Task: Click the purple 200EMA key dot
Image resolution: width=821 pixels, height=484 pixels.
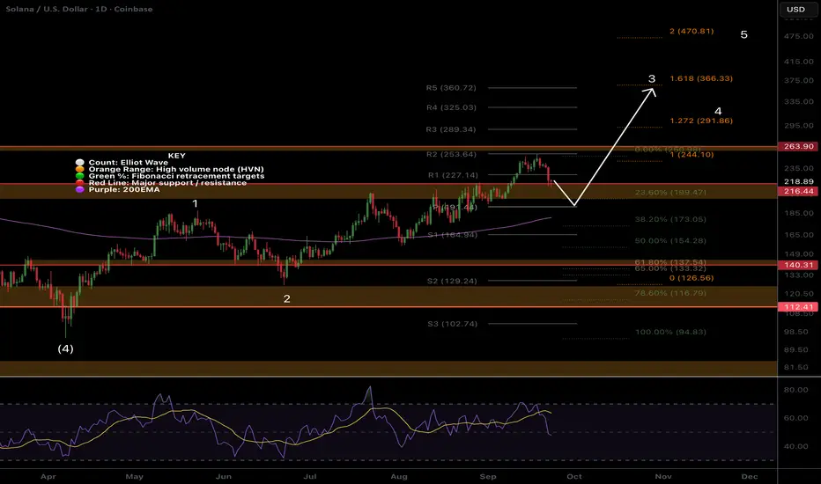Action: (x=80, y=191)
